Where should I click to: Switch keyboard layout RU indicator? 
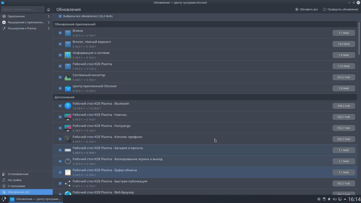tap(334, 199)
